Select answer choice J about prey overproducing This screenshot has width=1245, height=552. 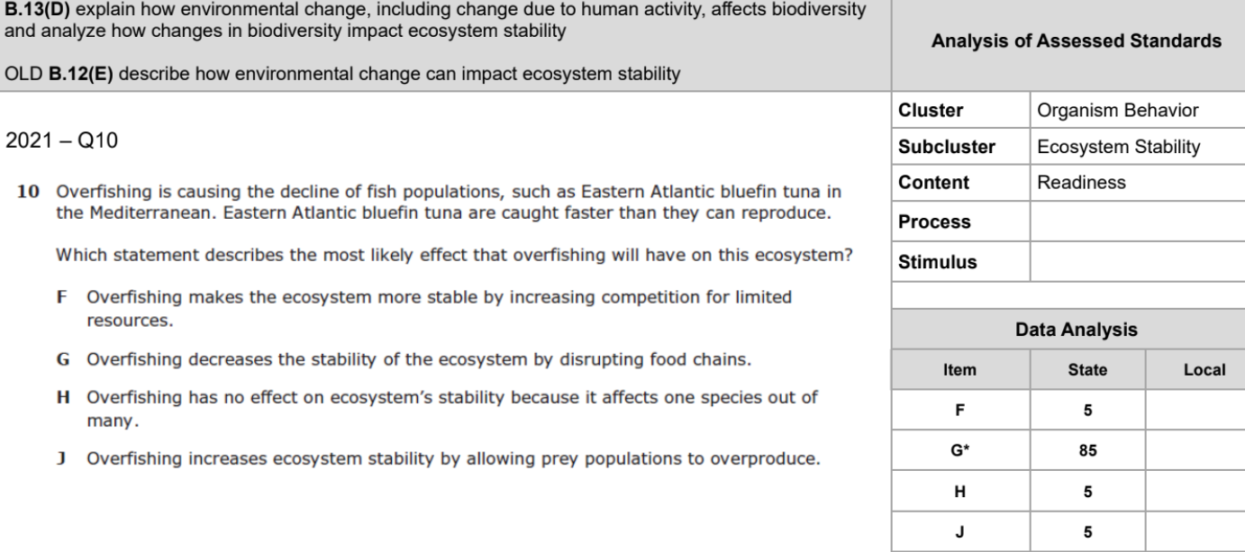438,457
